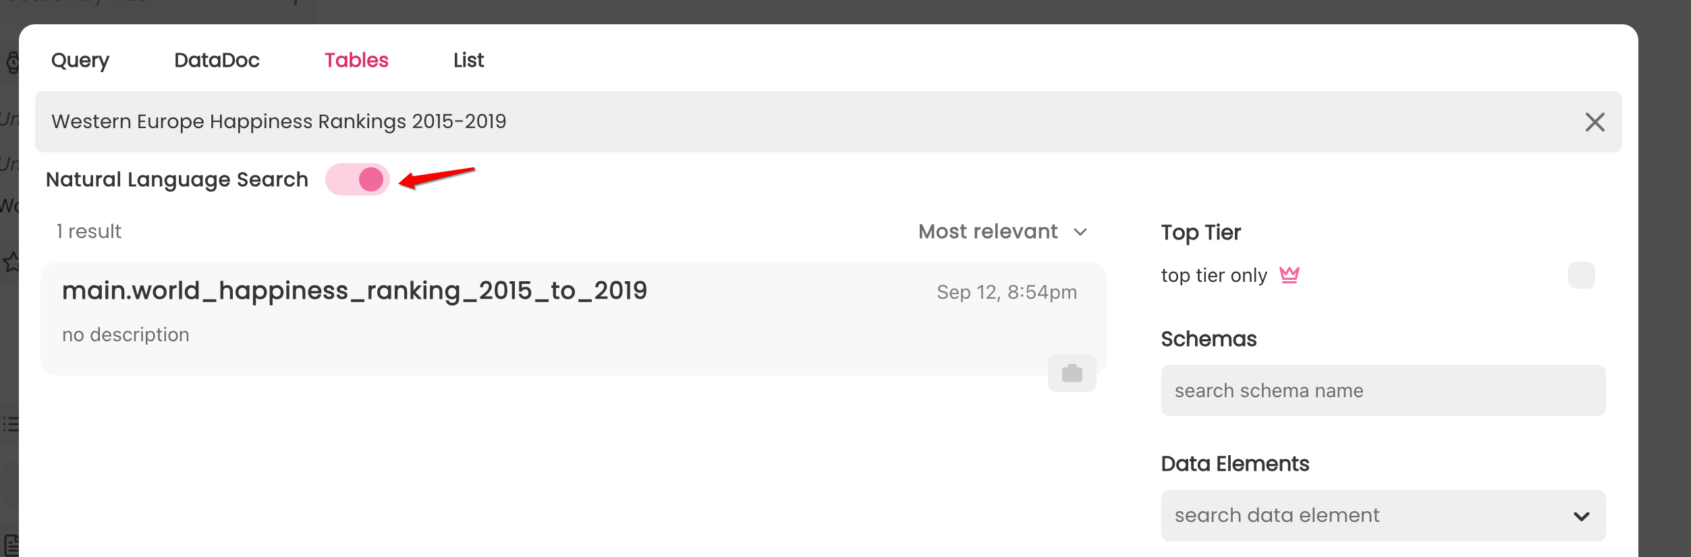
Task: Click the chevron next to Most relevant
Action: (x=1080, y=233)
